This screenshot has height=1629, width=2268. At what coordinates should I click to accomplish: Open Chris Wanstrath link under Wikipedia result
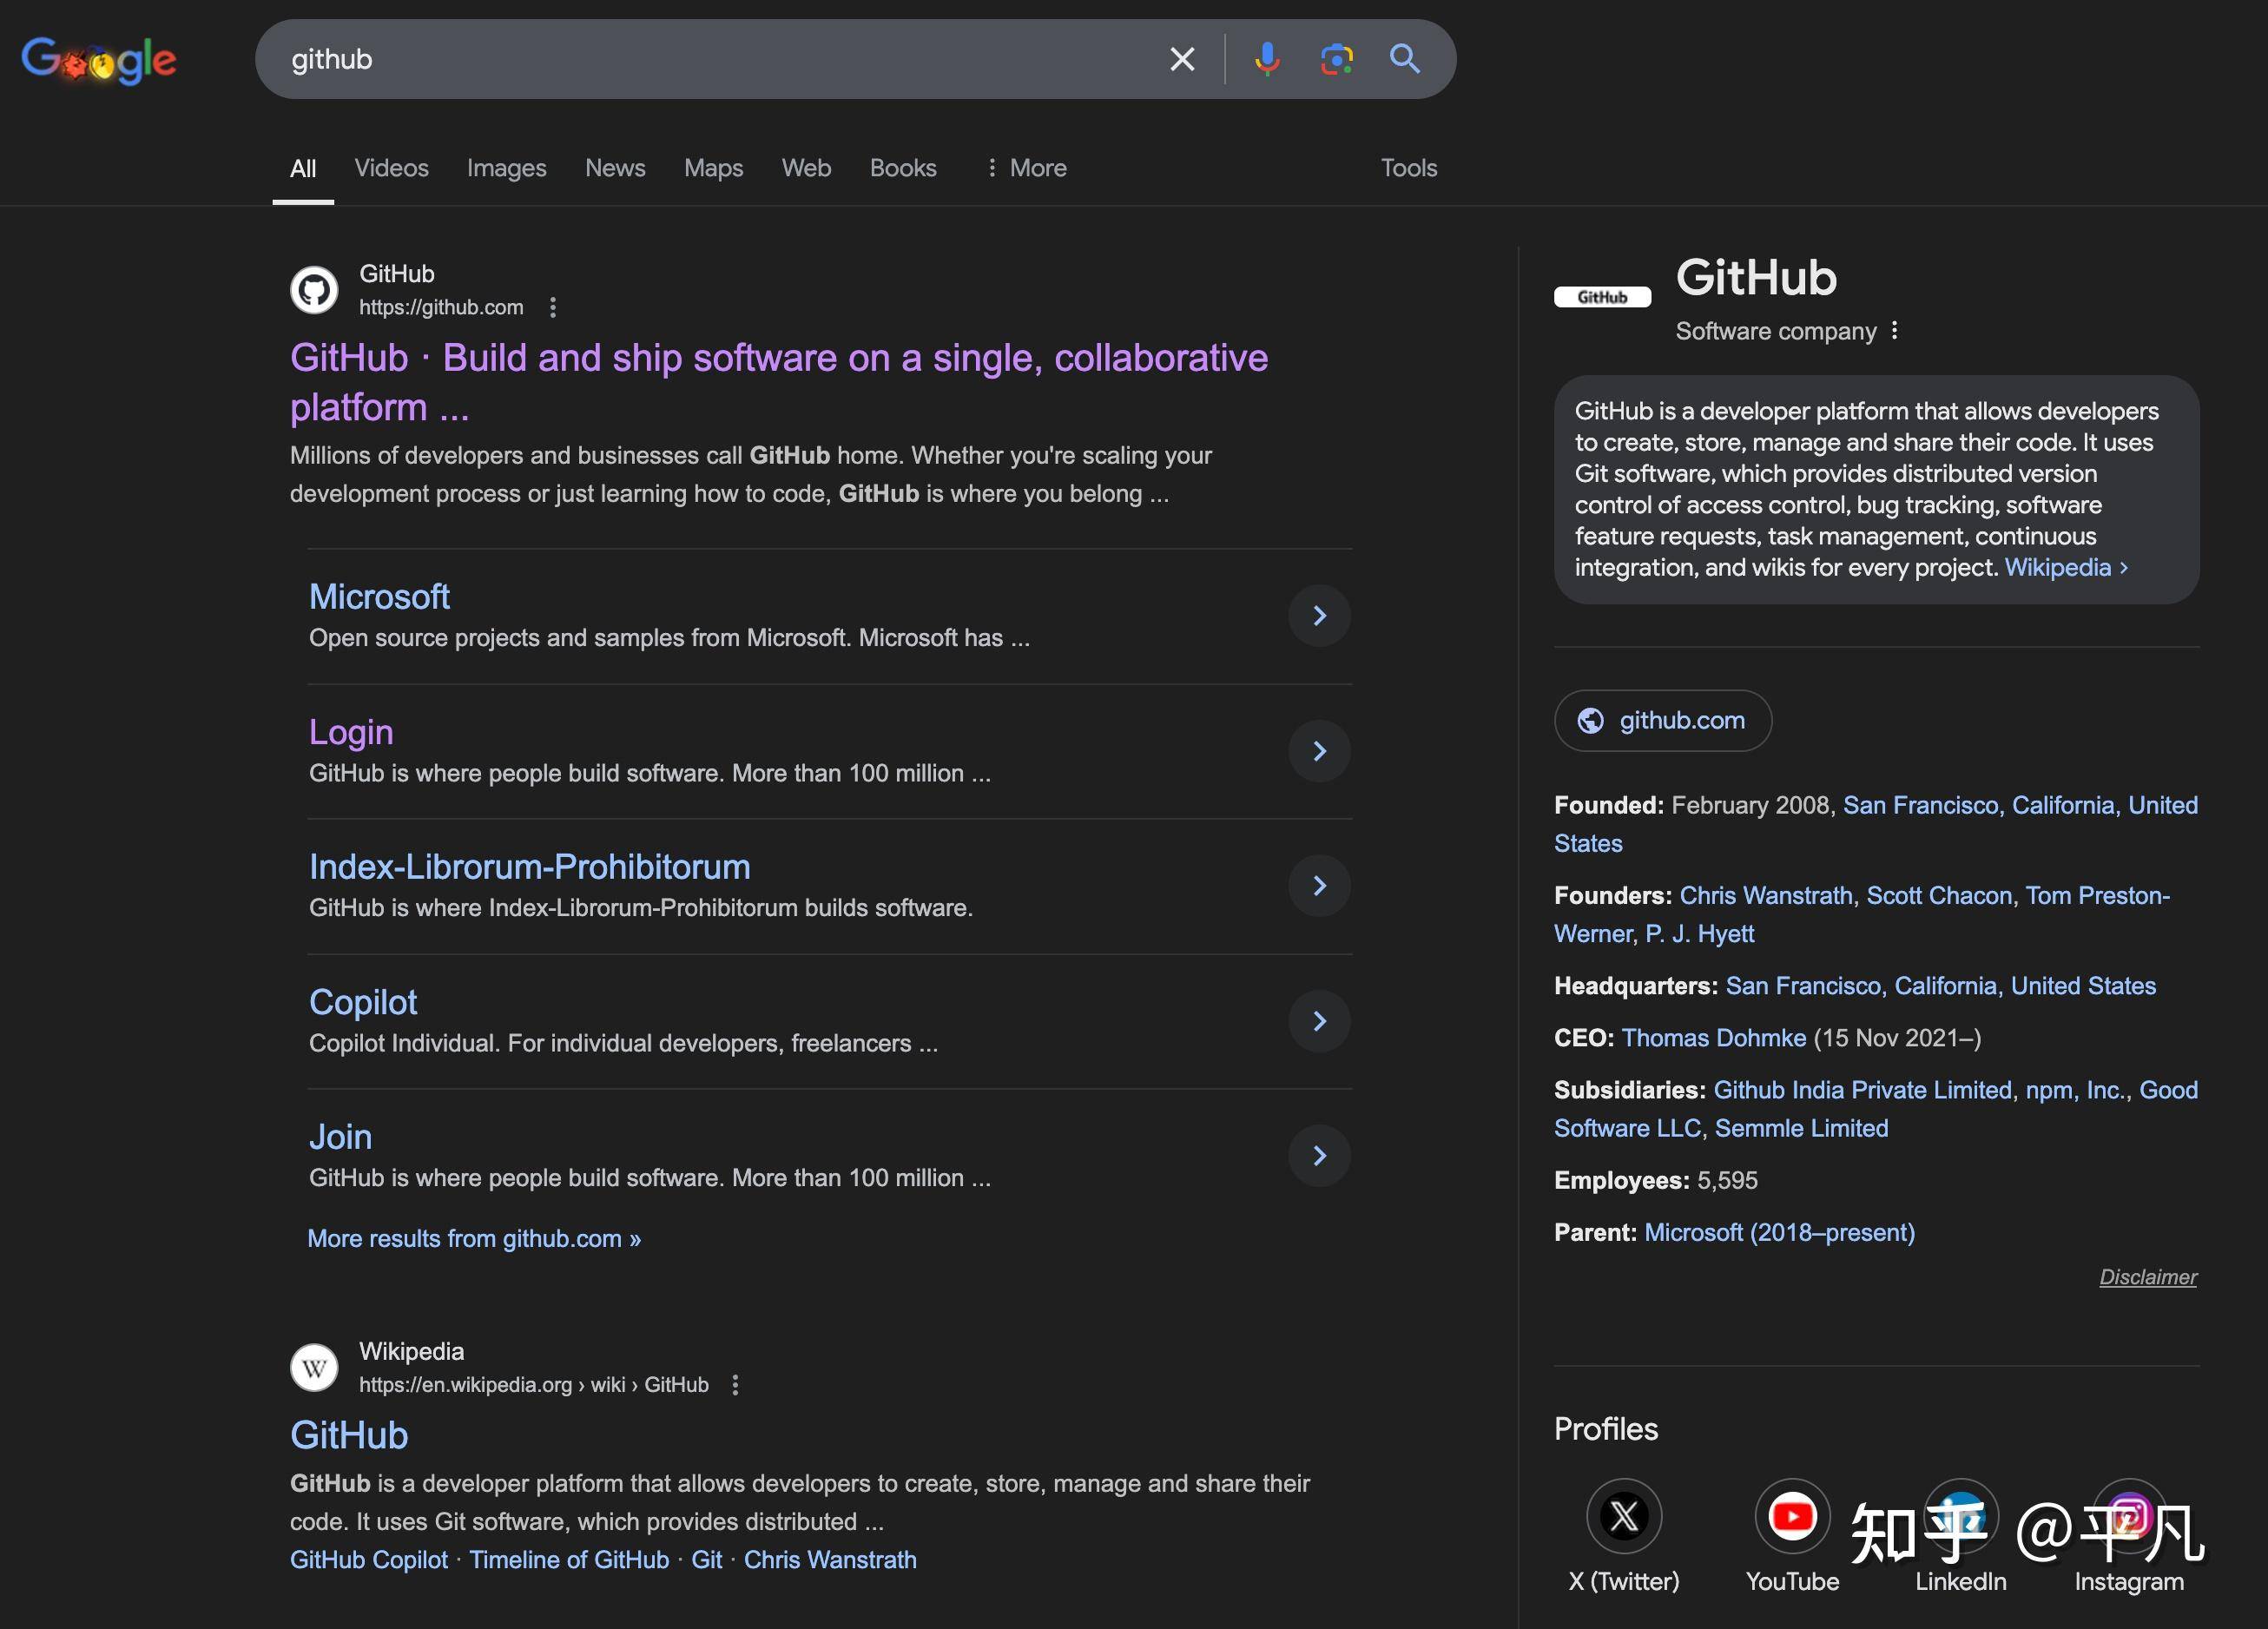[830, 1560]
